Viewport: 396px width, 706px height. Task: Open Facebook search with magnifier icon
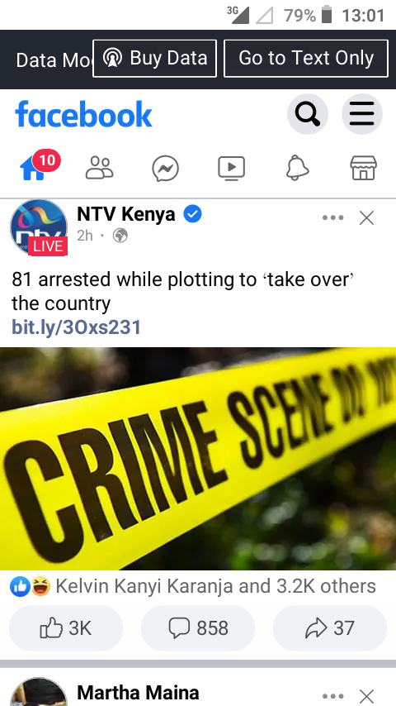[308, 114]
